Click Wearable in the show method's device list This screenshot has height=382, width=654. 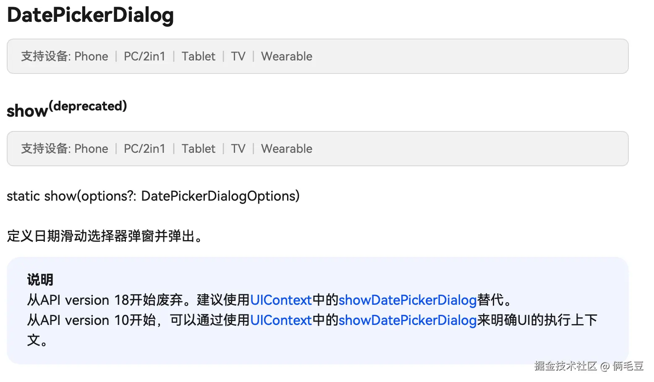pos(286,149)
